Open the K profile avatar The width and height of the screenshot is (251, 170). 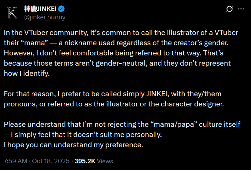pos(13,13)
